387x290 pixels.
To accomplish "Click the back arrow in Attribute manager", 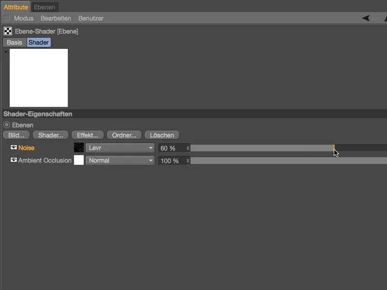I will 366,18.
